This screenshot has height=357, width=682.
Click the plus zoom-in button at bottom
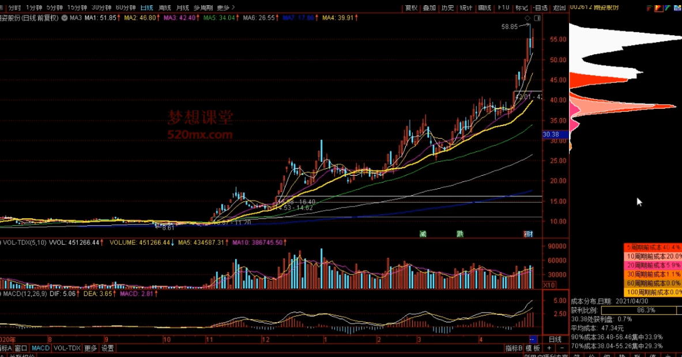pos(549,348)
